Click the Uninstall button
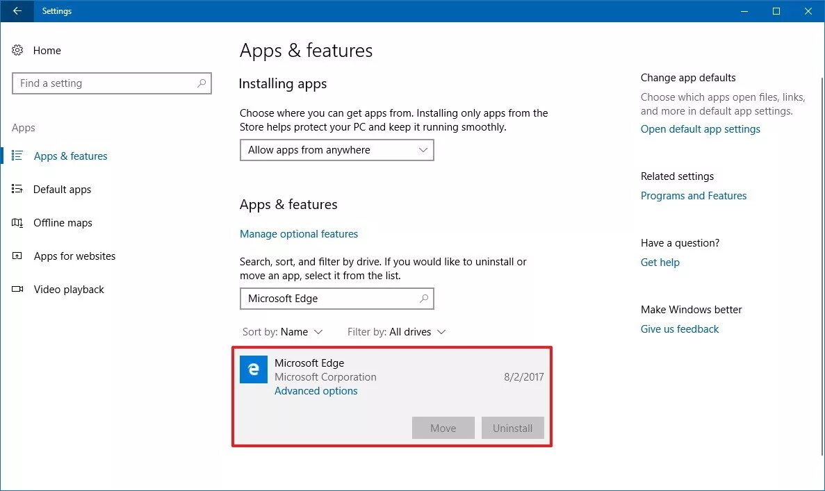The width and height of the screenshot is (825, 491). click(x=512, y=428)
